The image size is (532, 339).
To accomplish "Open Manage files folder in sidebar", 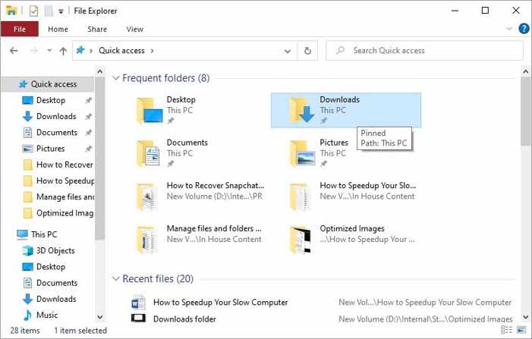I will (x=58, y=197).
